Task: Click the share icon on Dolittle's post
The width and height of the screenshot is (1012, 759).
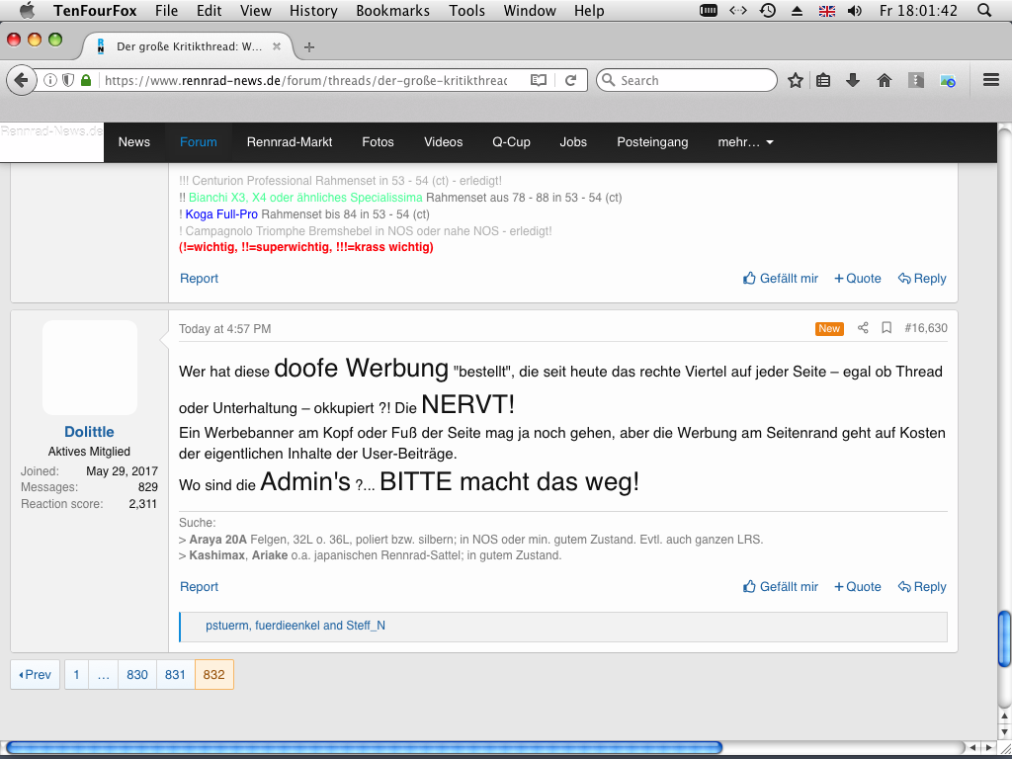Action: 863,328
